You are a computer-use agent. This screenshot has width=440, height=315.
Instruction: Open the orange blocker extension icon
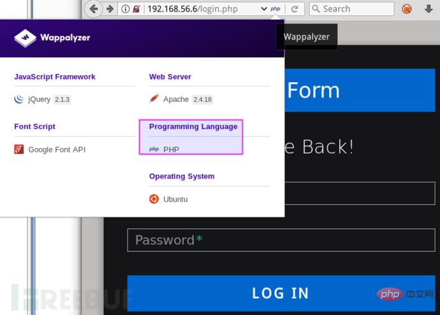(x=407, y=9)
